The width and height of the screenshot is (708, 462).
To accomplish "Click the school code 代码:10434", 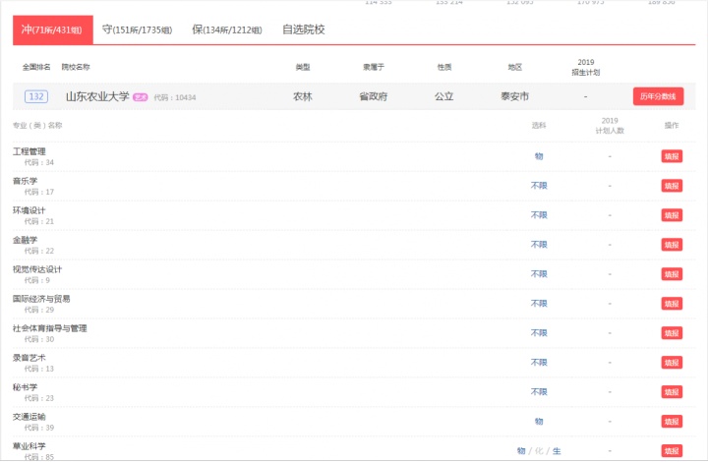I will coord(175,97).
